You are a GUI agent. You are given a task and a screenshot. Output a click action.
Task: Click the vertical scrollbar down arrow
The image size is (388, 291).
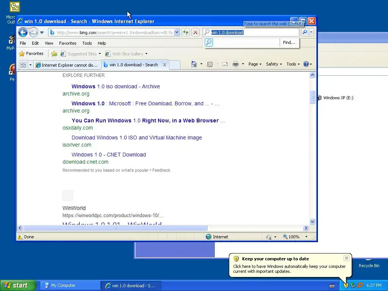click(x=312, y=221)
